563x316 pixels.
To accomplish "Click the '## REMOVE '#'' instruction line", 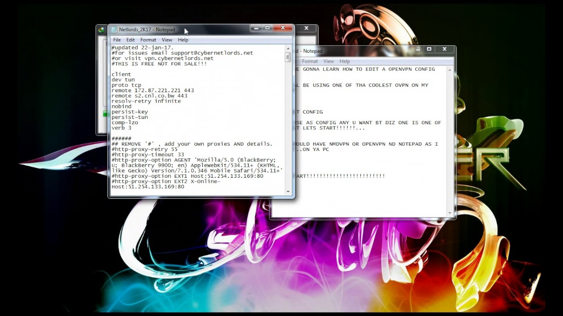I will (x=192, y=144).
